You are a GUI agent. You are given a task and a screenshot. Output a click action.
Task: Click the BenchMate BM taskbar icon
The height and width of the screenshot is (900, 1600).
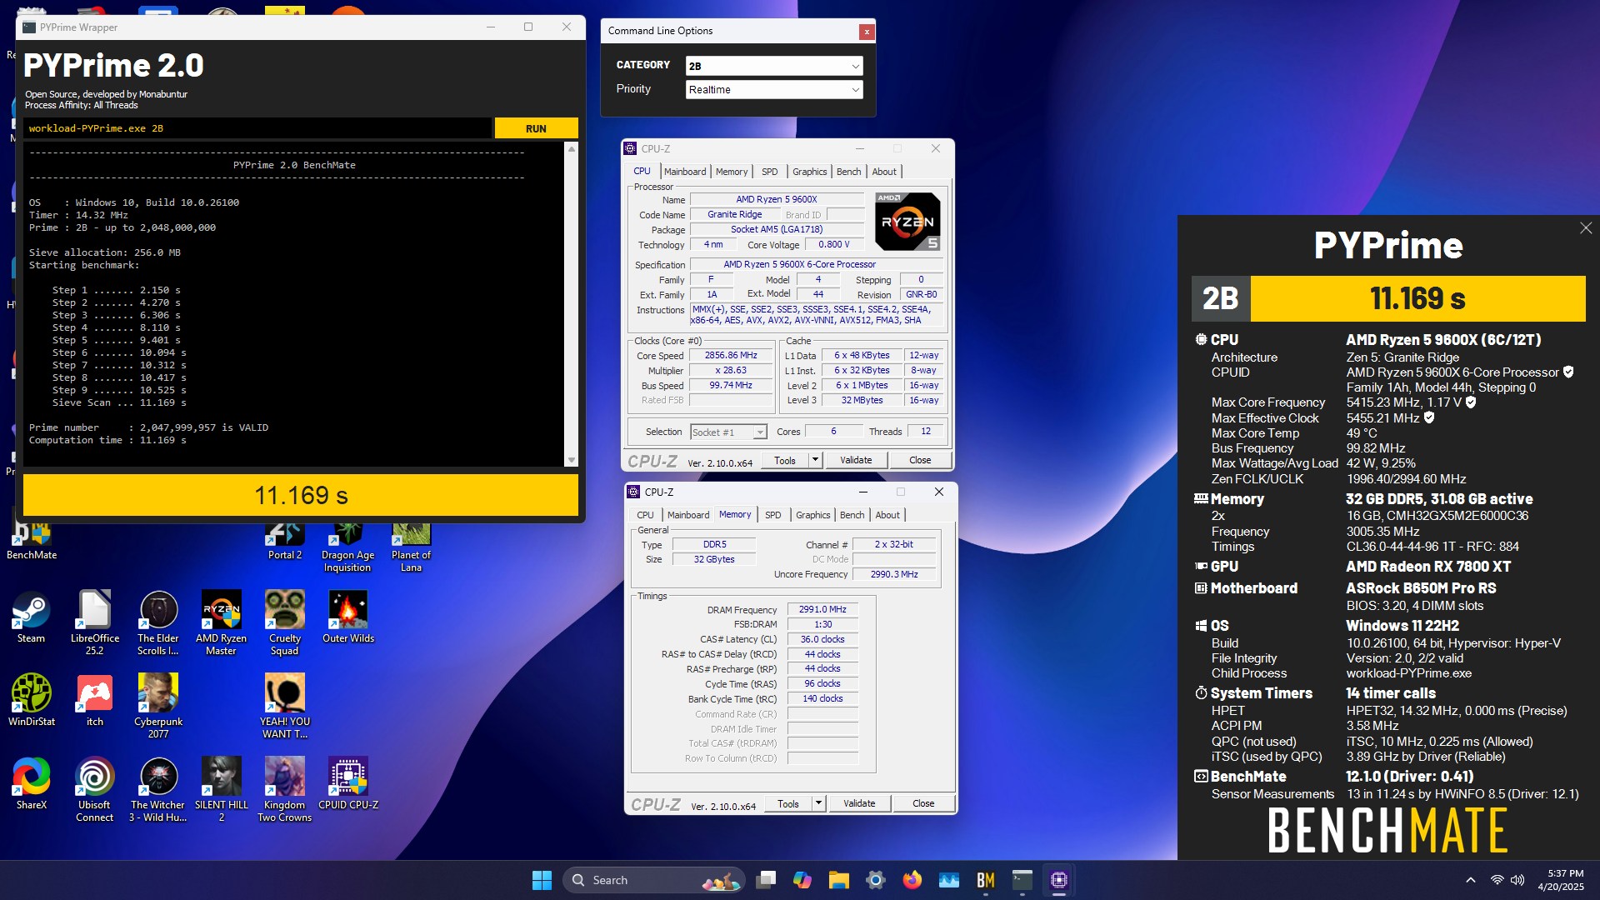click(x=986, y=880)
